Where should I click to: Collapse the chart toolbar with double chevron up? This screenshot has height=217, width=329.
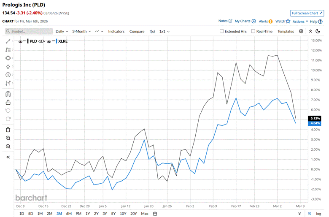pyautogui.click(x=310, y=31)
